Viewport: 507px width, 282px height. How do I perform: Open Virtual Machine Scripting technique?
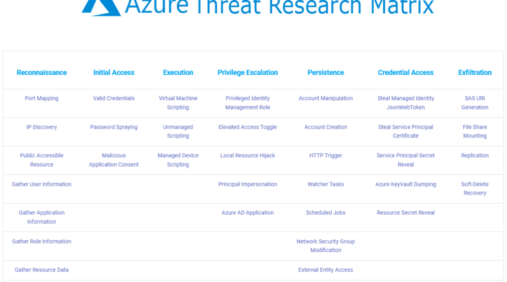[178, 103]
